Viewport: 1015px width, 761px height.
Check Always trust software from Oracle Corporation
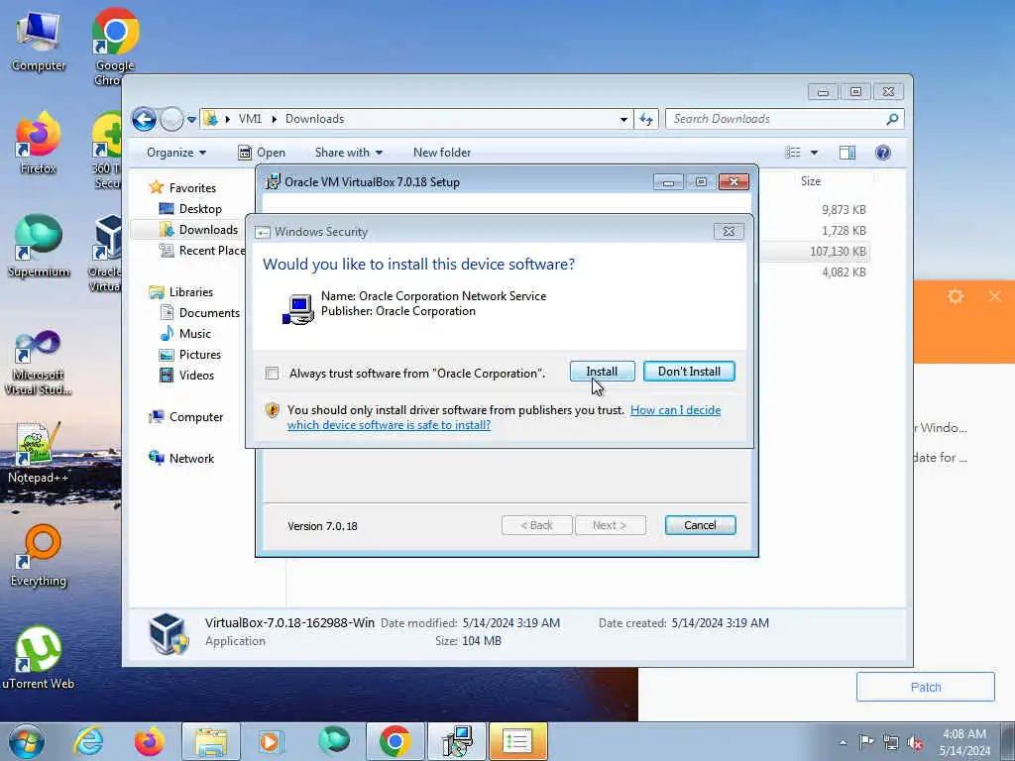point(272,374)
